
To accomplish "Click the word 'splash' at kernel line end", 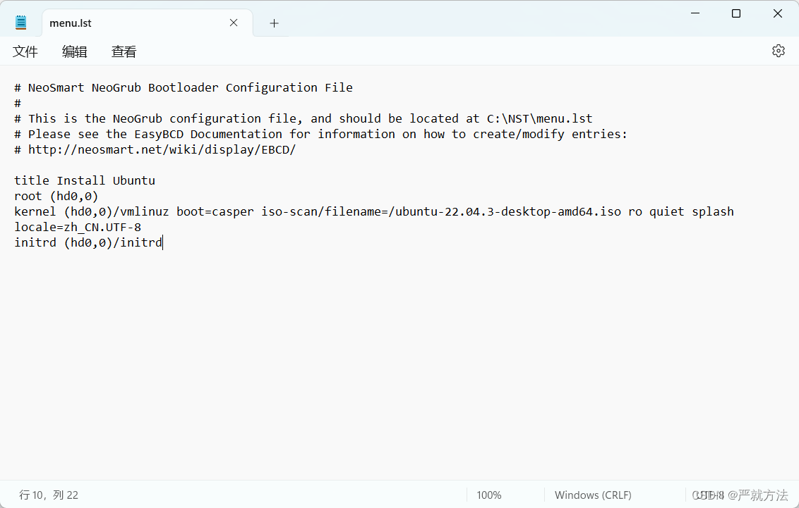I will [713, 211].
